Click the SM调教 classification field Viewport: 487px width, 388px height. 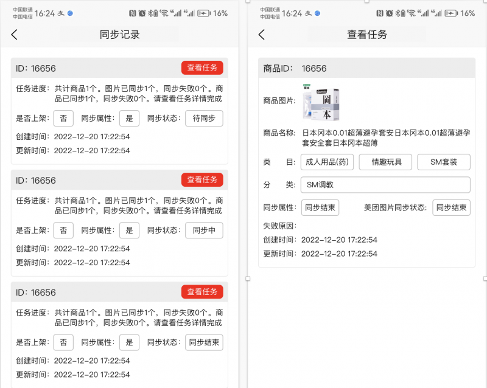(x=385, y=185)
